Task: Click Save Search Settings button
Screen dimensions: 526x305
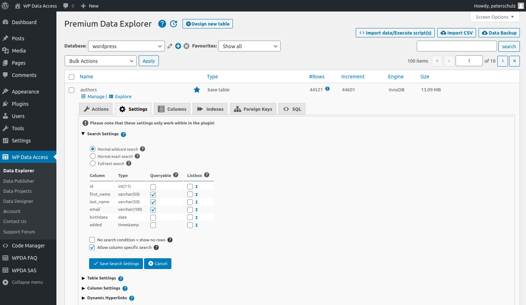Action: coord(116,264)
